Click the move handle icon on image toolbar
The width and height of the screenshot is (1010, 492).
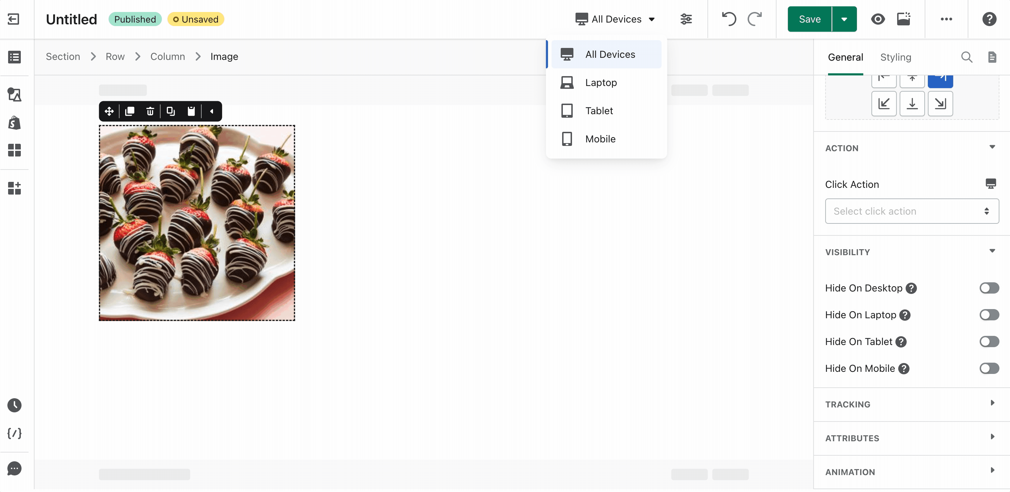109,112
